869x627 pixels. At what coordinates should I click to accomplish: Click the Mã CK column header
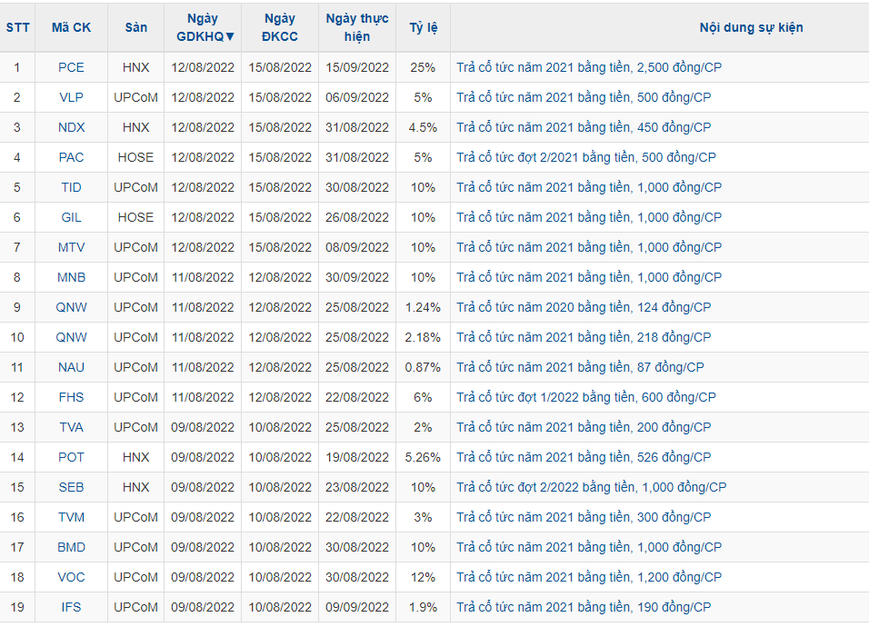pos(71,27)
